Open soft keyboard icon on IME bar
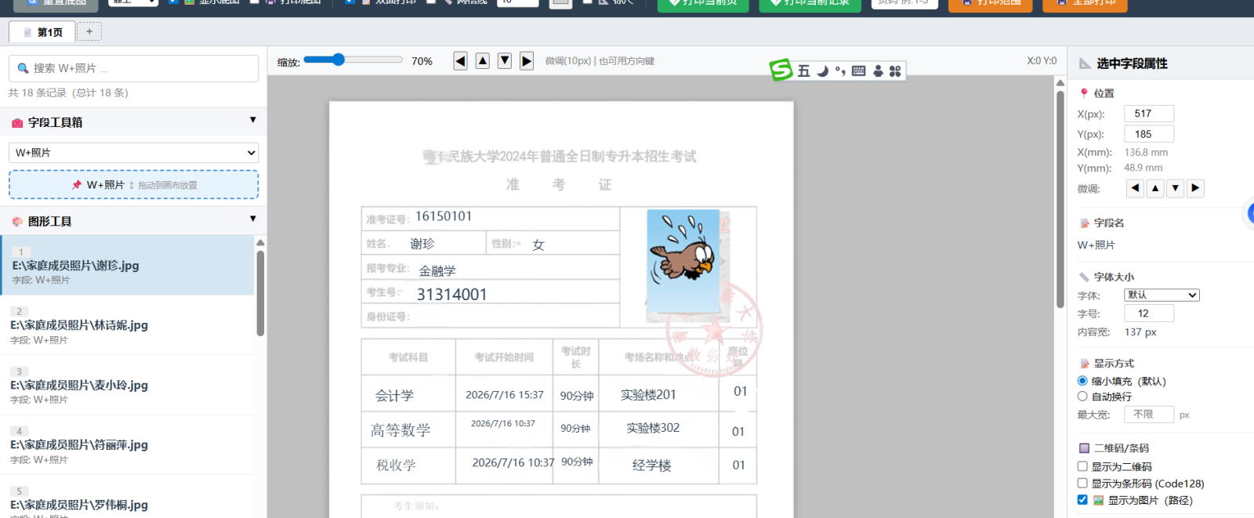Screen dimensions: 1254x518 pos(859,71)
